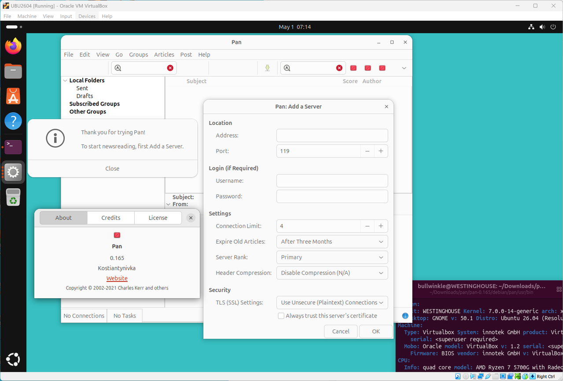The image size is (563, 381).
Task: Click the magnifier icon in the group search box
Action: coord(118,68)
